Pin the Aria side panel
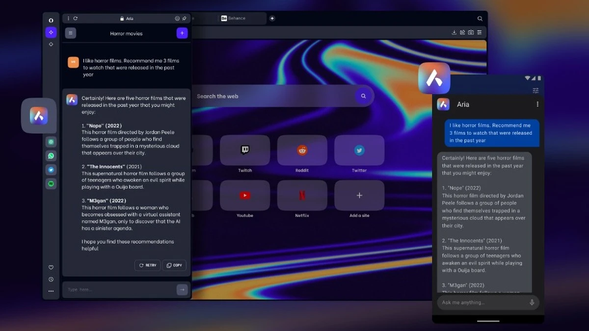 pos(185,19)
